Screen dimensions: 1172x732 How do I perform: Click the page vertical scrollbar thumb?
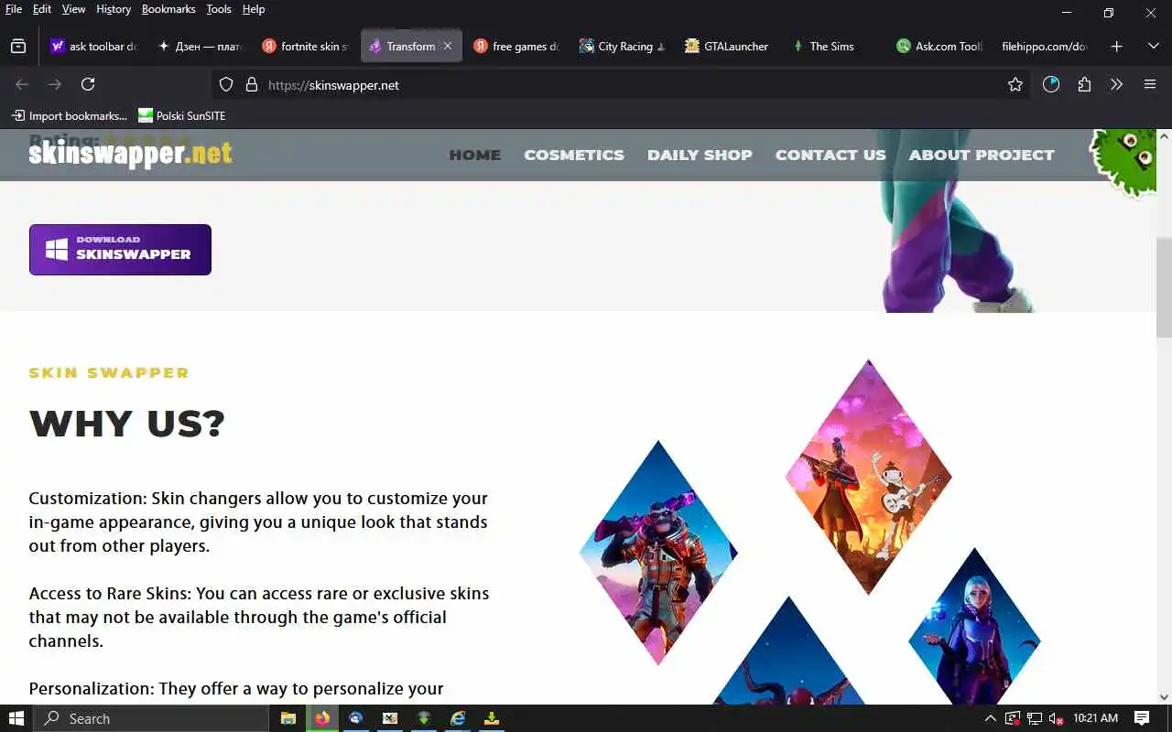coord(1164,287)
